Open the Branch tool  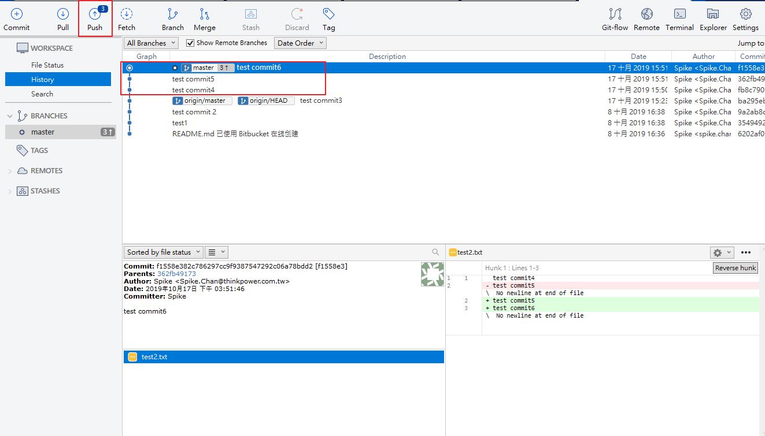tap(172, 20)
